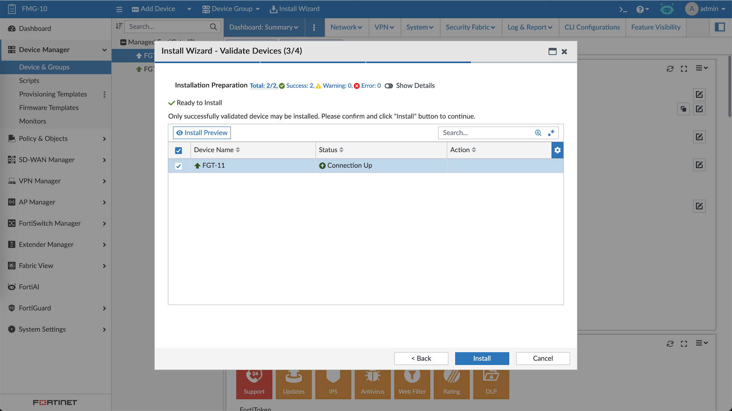Click the layout panel toggle icon

pyautogui.click(x=720, y=27)
